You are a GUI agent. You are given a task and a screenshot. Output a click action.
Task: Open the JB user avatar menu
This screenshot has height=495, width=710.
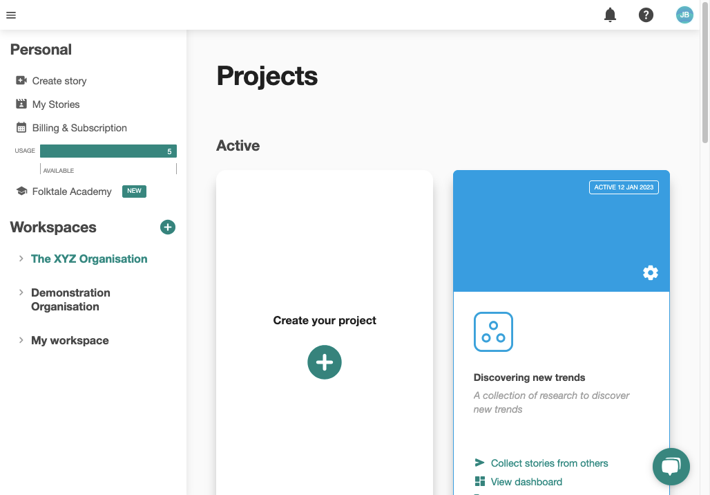[684, 15]
